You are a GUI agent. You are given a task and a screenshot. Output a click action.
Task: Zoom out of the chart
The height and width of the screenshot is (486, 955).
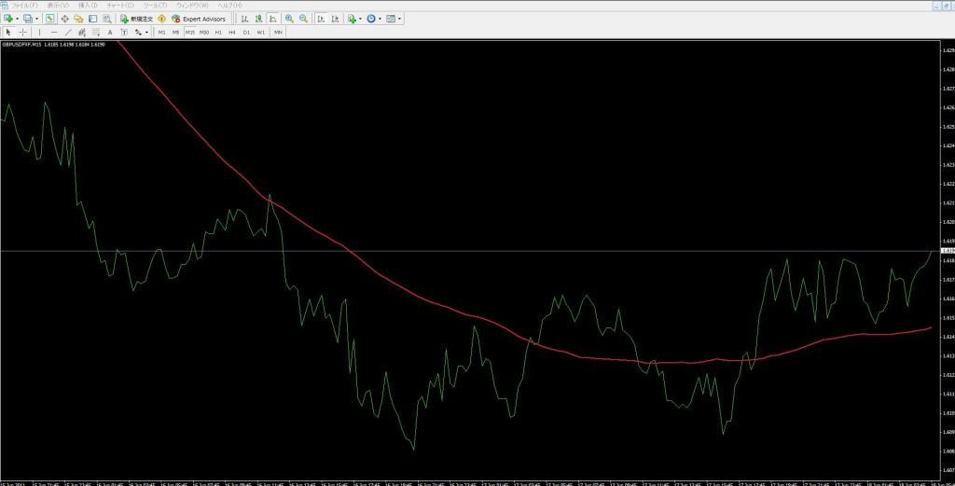(x=303, y=19)
